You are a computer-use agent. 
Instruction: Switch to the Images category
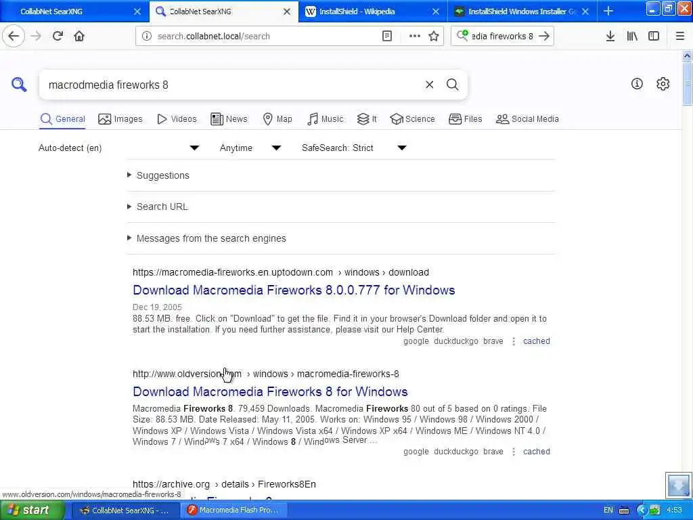point(120,119)
